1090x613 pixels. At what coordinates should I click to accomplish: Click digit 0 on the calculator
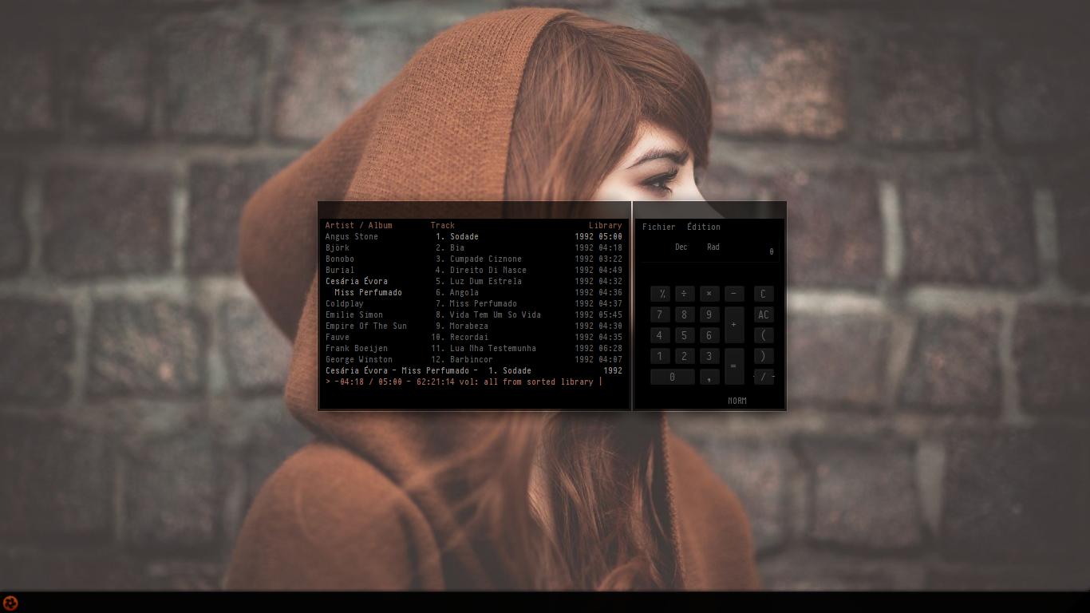(672, 377)
